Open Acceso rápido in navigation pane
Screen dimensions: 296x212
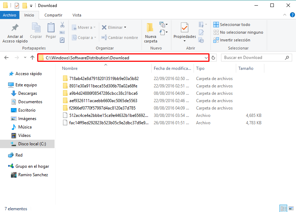pos(29,74)
